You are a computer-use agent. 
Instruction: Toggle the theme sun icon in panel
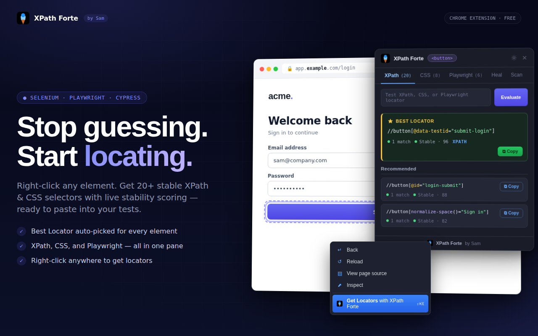514,58
